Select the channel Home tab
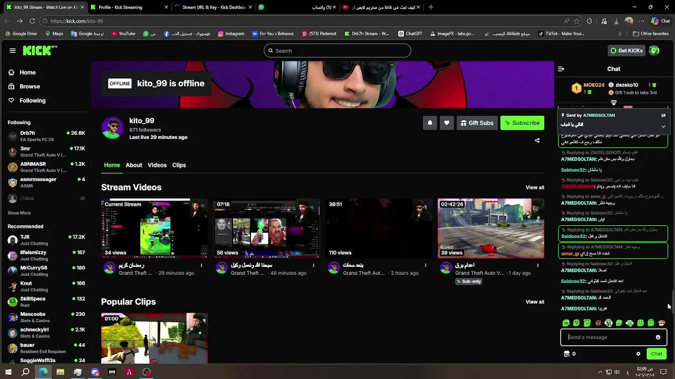 click(x=112, y=165)
